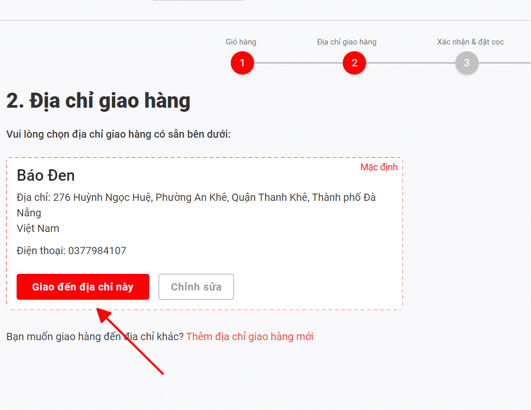Click the 'Mặc định' default tag

[379, 167]
